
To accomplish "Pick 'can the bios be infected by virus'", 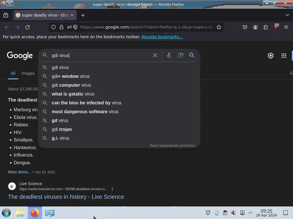I will pos(119,103).
